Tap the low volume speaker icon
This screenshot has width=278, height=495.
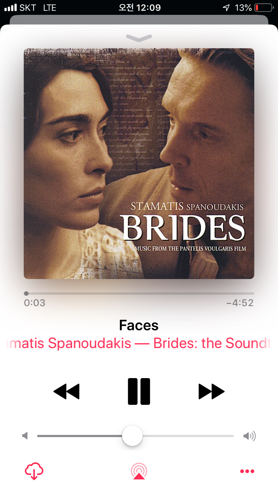[x=25, y=436]
